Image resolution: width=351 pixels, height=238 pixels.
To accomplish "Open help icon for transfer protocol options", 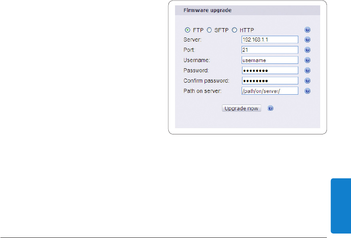I will point(307,30).
